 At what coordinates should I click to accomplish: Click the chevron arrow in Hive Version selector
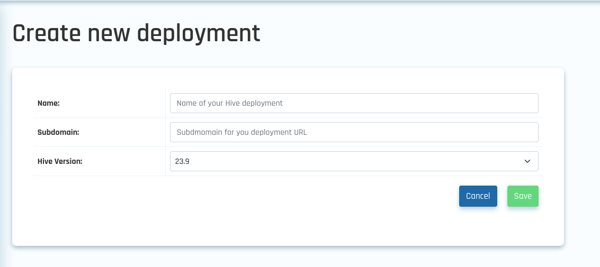coord(527,161)
